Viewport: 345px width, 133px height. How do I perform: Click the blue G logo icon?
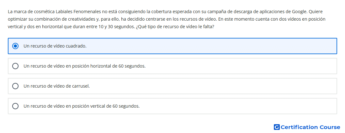(x=277, y=127)
